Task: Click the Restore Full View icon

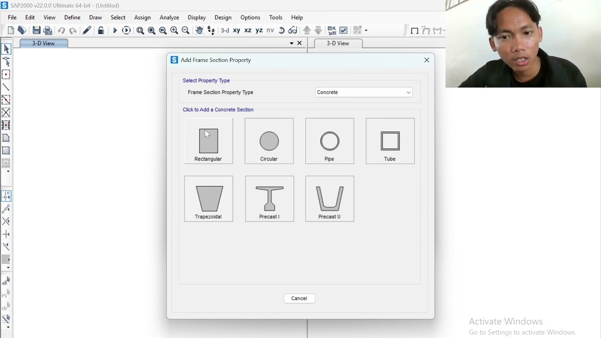Action: pyautogui.click(x=152, y=31)
